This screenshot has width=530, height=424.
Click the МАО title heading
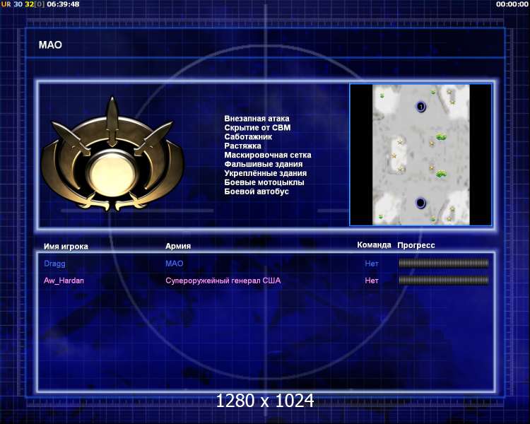50,45
